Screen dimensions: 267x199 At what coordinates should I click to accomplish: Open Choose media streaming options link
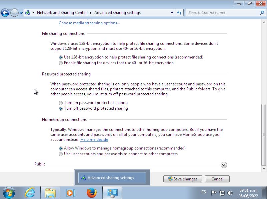coord(89,23)
